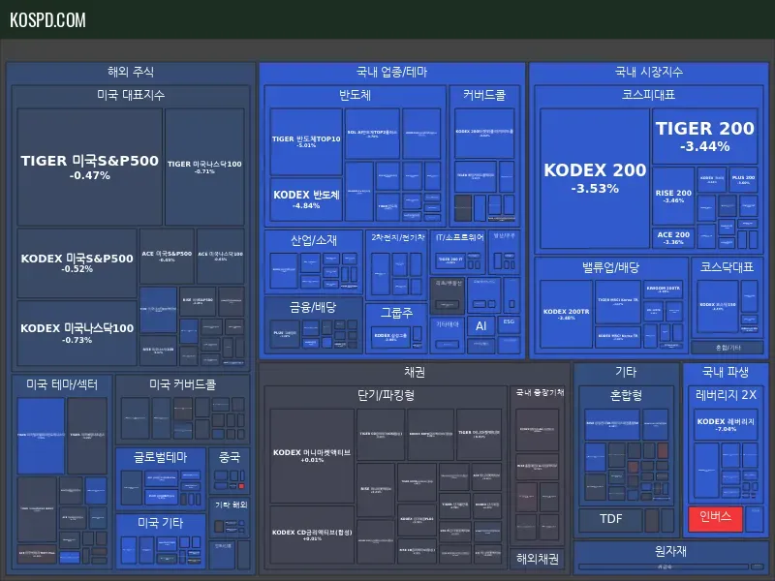Open the KODEX CD금리액티브(합성) tile
Image resolution: width=775 pixels, height=581 pixels.
pyautogui.click(x=312, y=535)
